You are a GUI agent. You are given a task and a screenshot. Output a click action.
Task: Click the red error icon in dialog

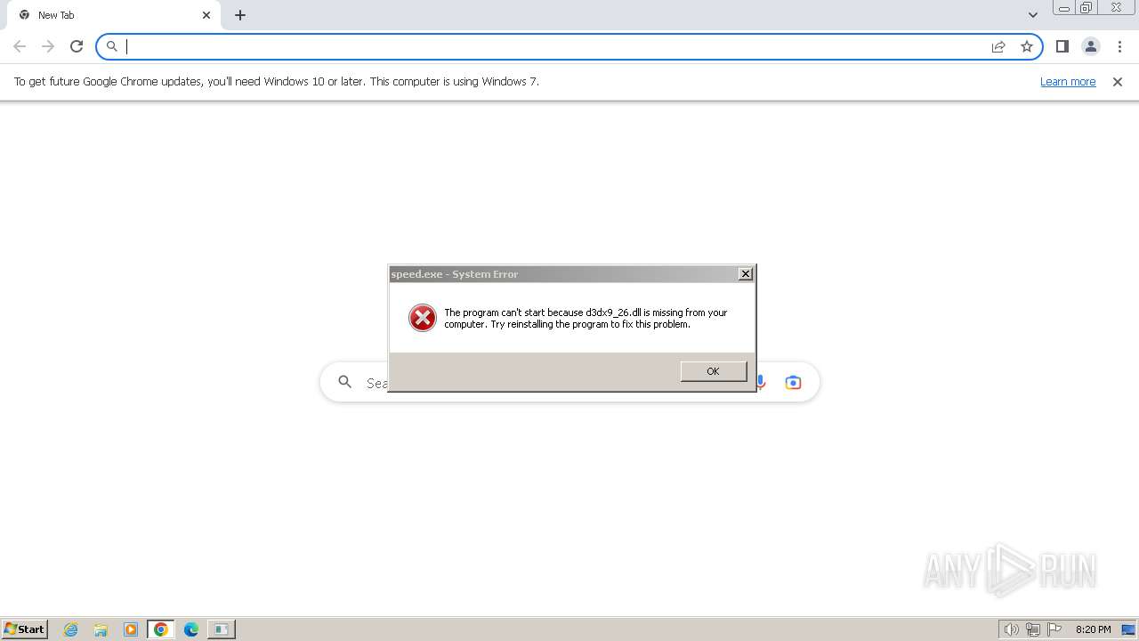(423, 318)
